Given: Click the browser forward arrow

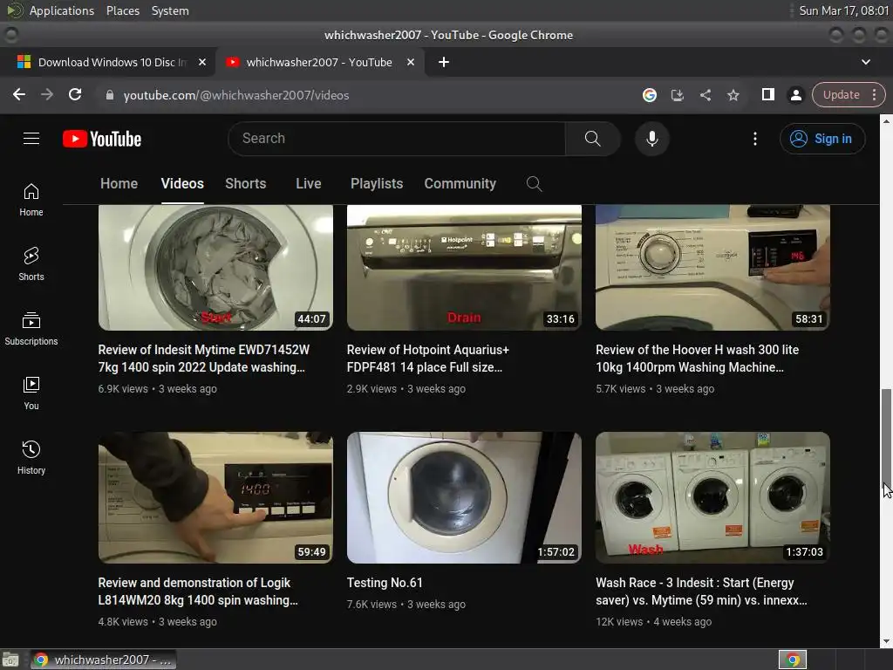Looking at the screenshot, I should [47, 94].
